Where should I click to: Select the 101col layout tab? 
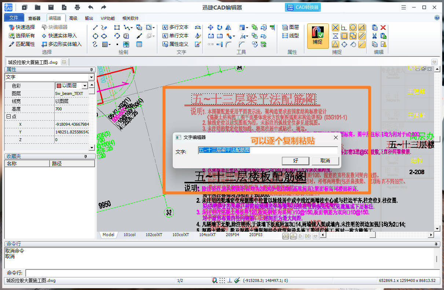coord(130,235)
